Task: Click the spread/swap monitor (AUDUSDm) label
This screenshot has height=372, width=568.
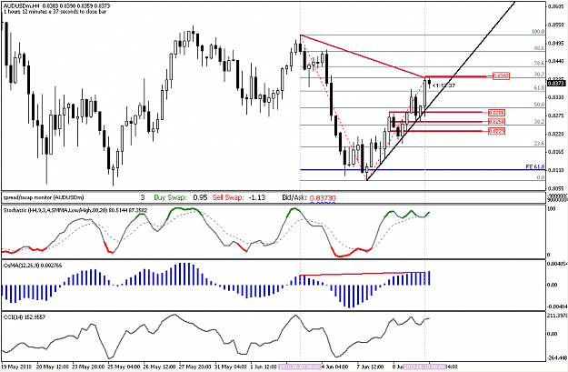Action: (44, 197)
